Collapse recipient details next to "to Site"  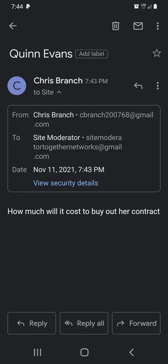(x=59, y=92)
